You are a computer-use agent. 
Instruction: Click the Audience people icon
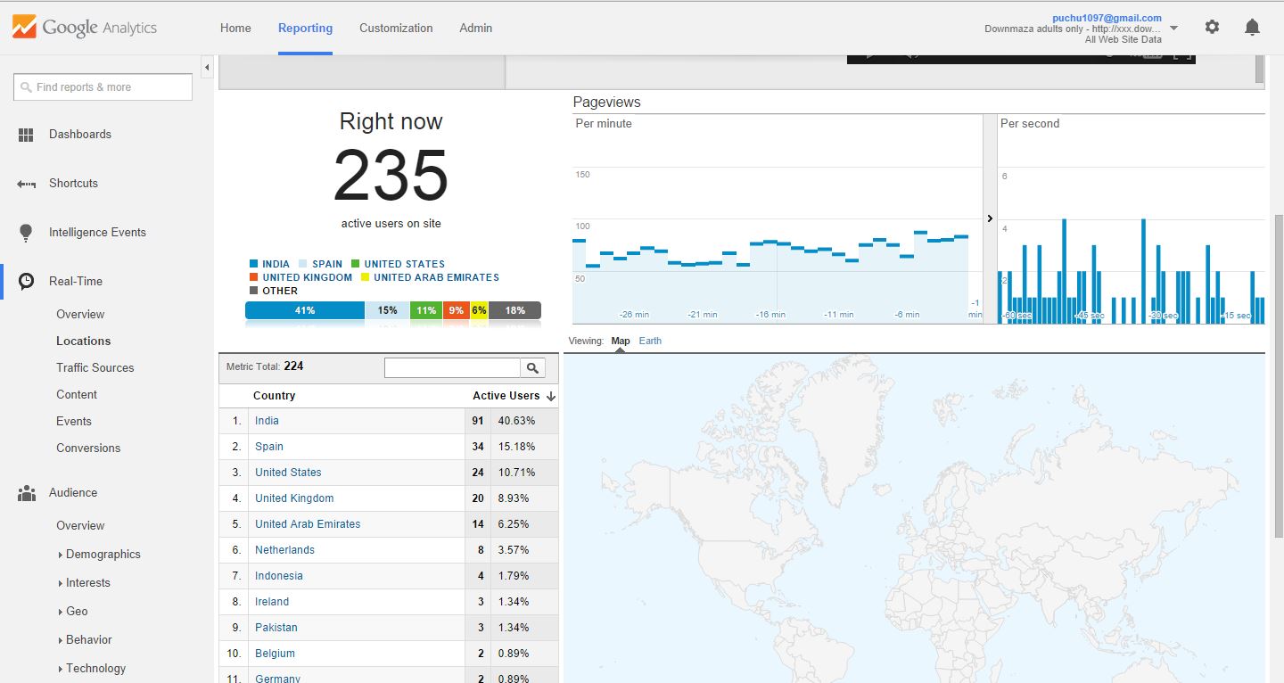[x=27, y=493]
